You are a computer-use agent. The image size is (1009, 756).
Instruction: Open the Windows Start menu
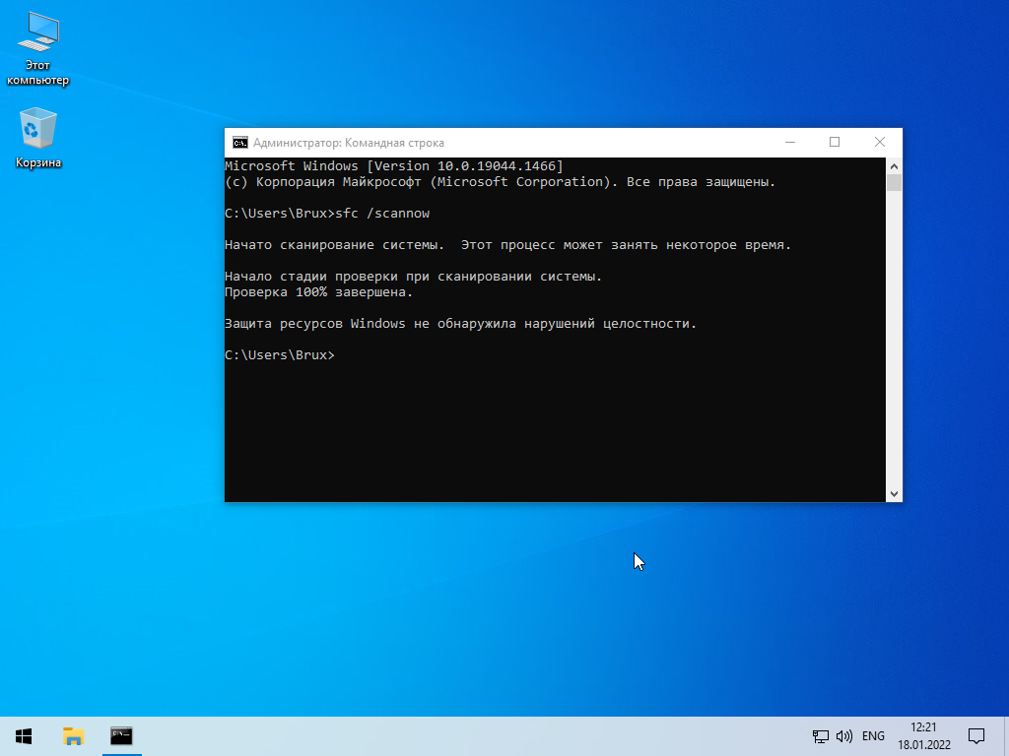pyautogui.click(x=24, y=736)
